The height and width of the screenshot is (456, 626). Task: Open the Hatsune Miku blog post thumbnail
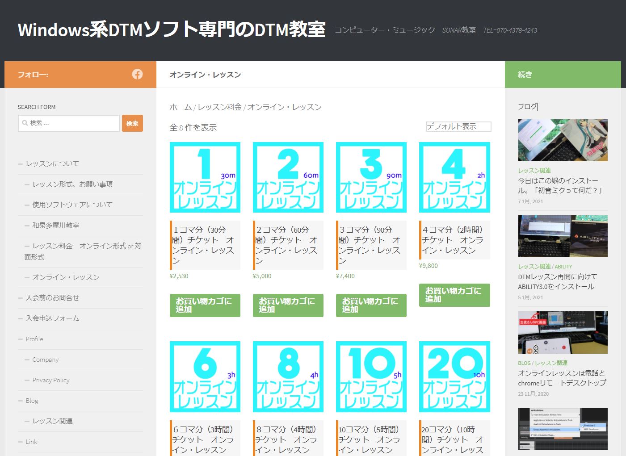pos(563,140)
